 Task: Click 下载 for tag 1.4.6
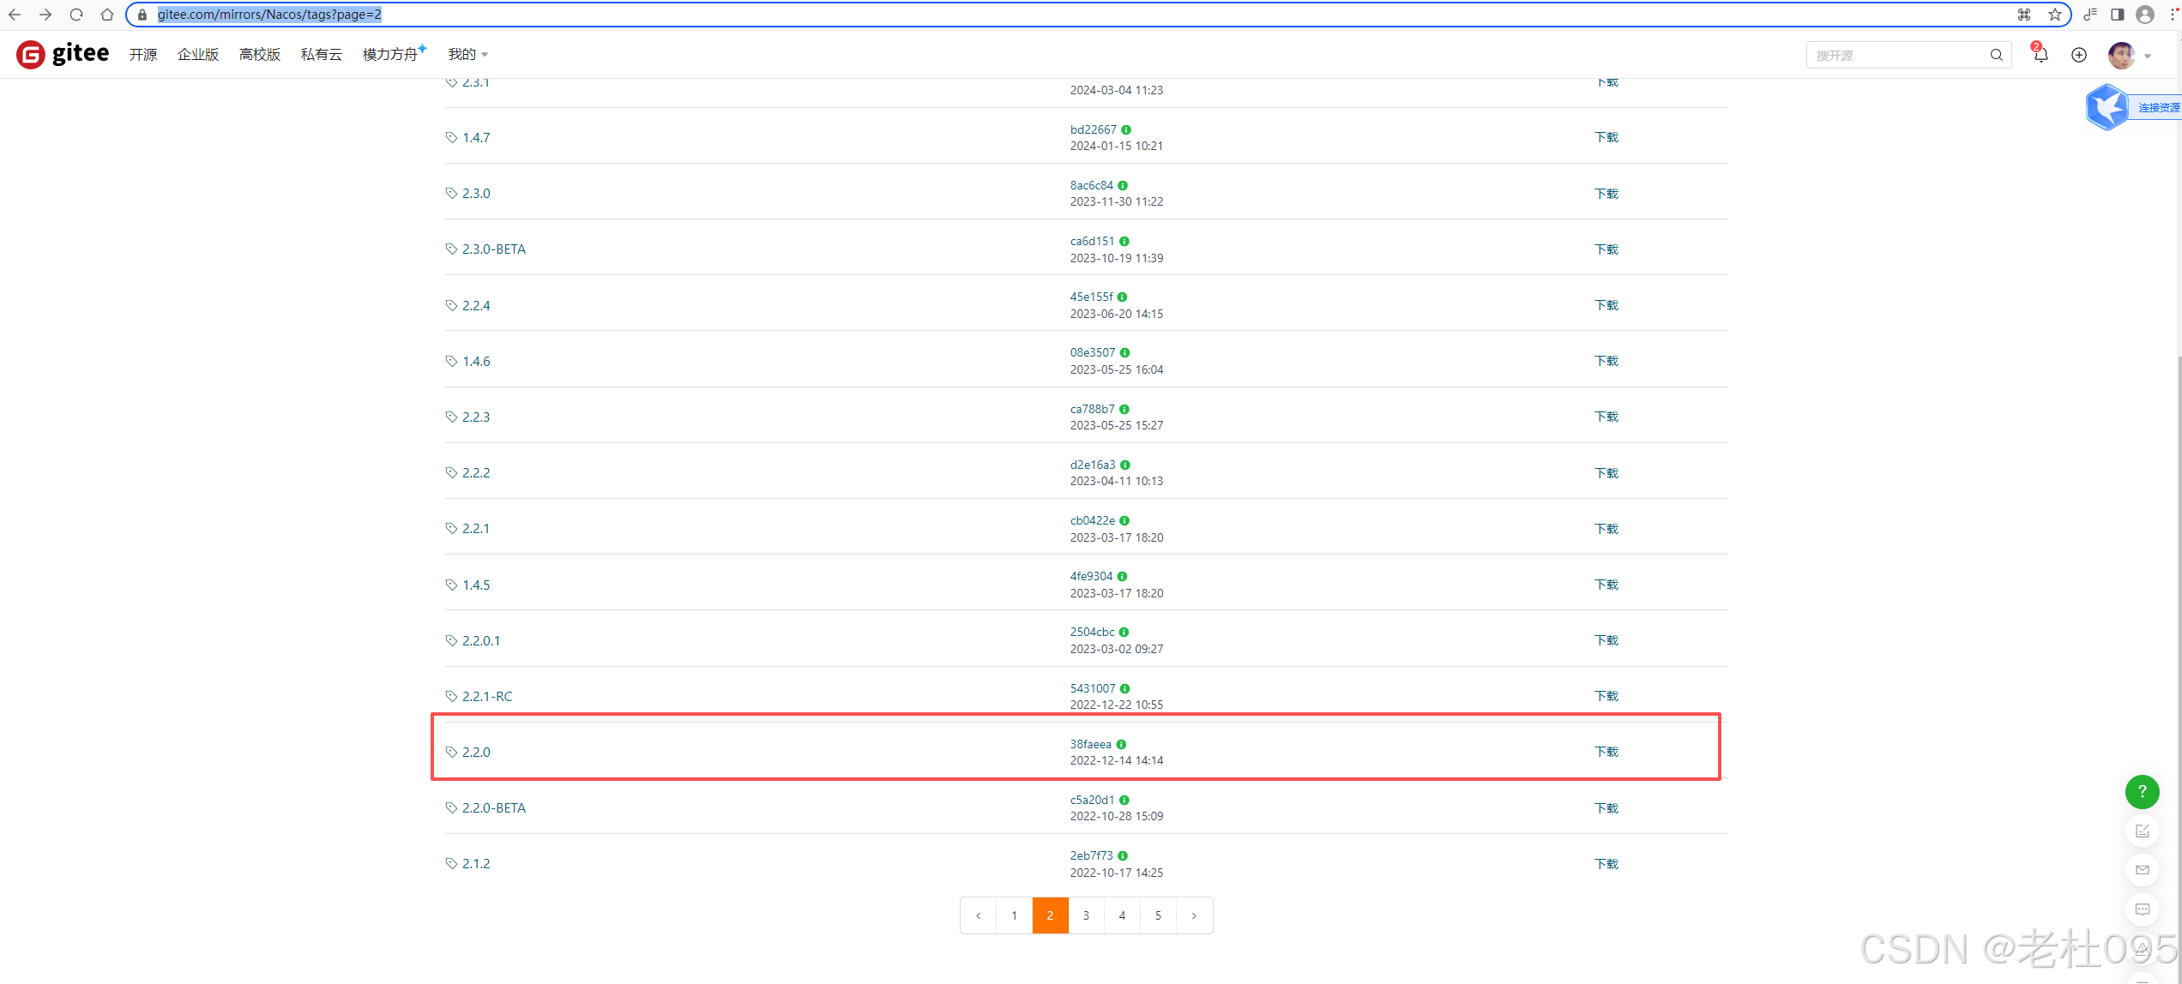tap(1606, 361)
